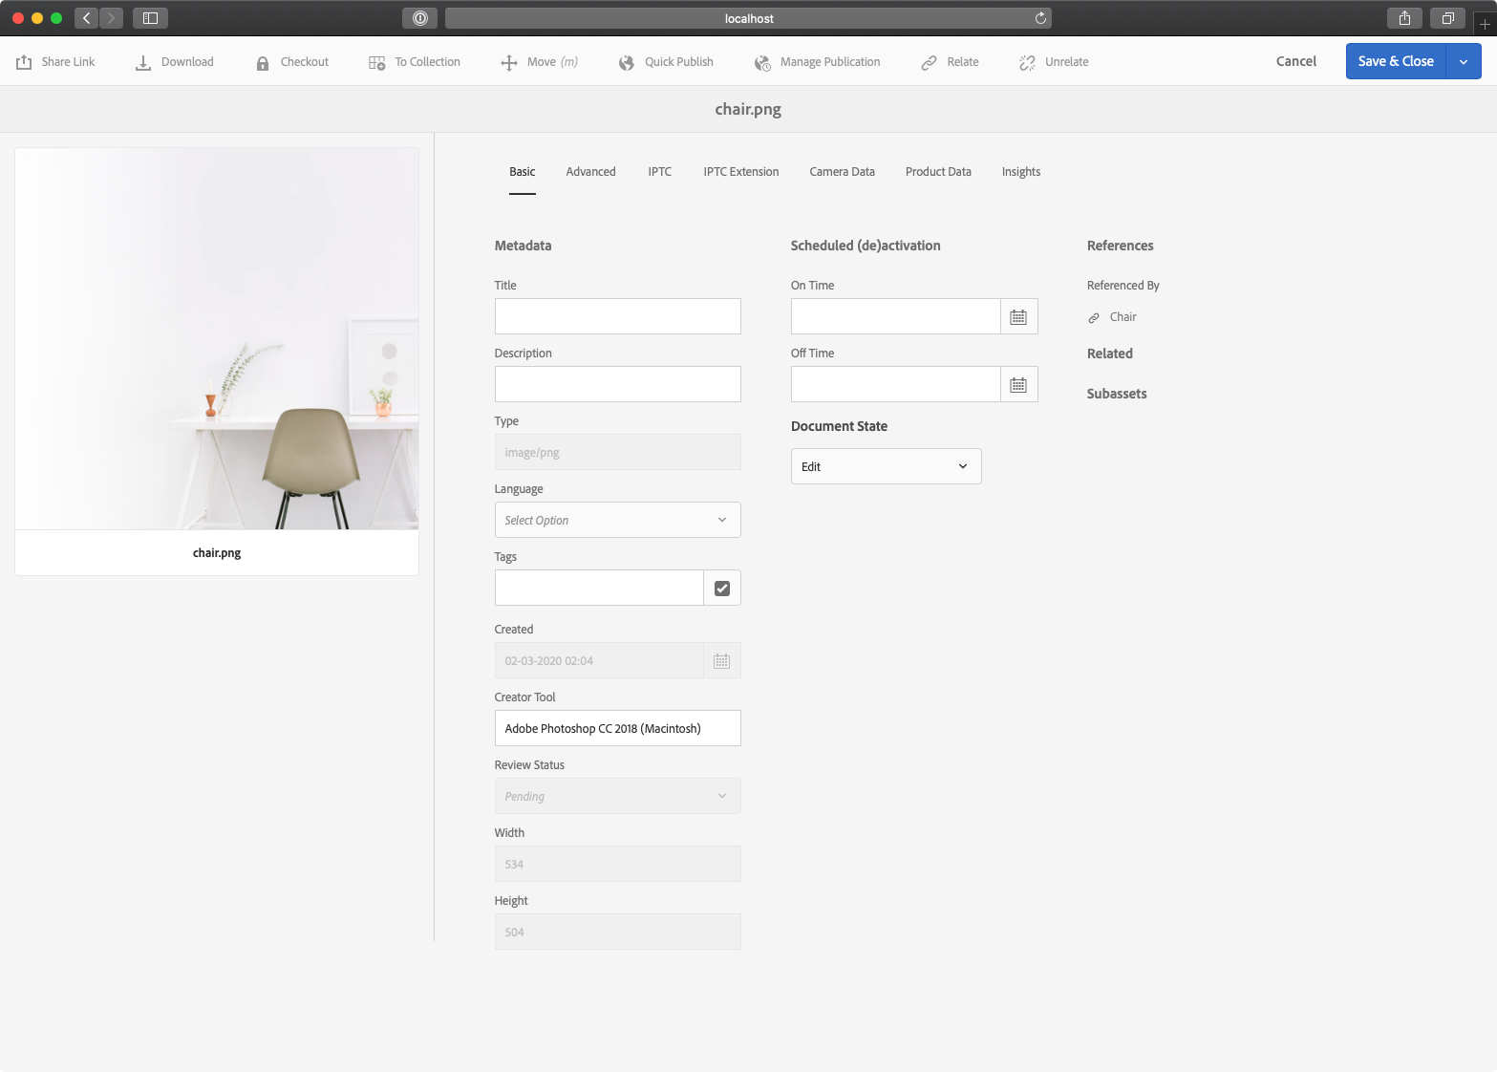Click the chair.png preview thumbnail

[217, 338]
